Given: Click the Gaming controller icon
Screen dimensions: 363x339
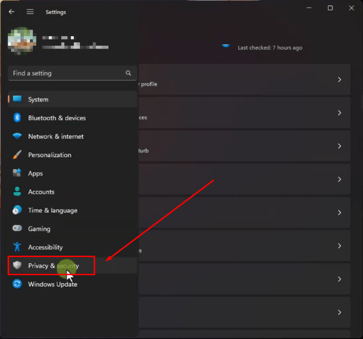Looking at the screenshot, I should [x=17, y=228].
